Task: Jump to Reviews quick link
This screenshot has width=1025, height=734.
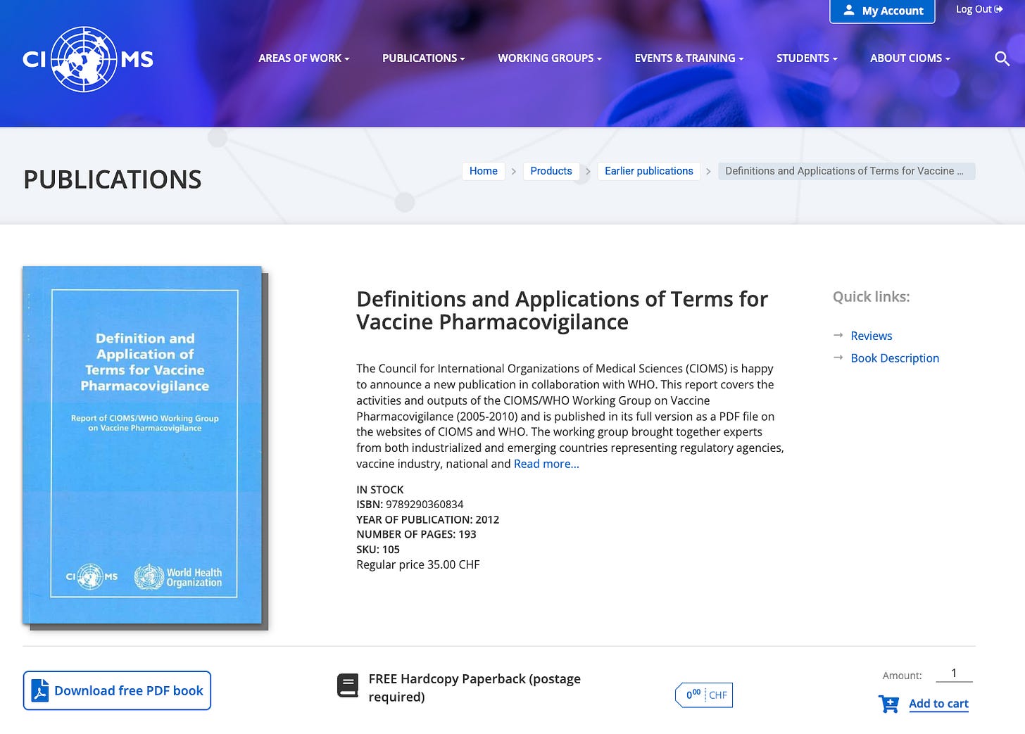Action: 872,336
